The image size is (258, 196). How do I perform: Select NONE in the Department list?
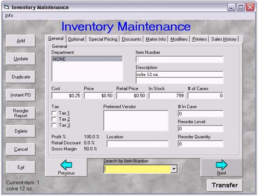(x=87, y=59)
